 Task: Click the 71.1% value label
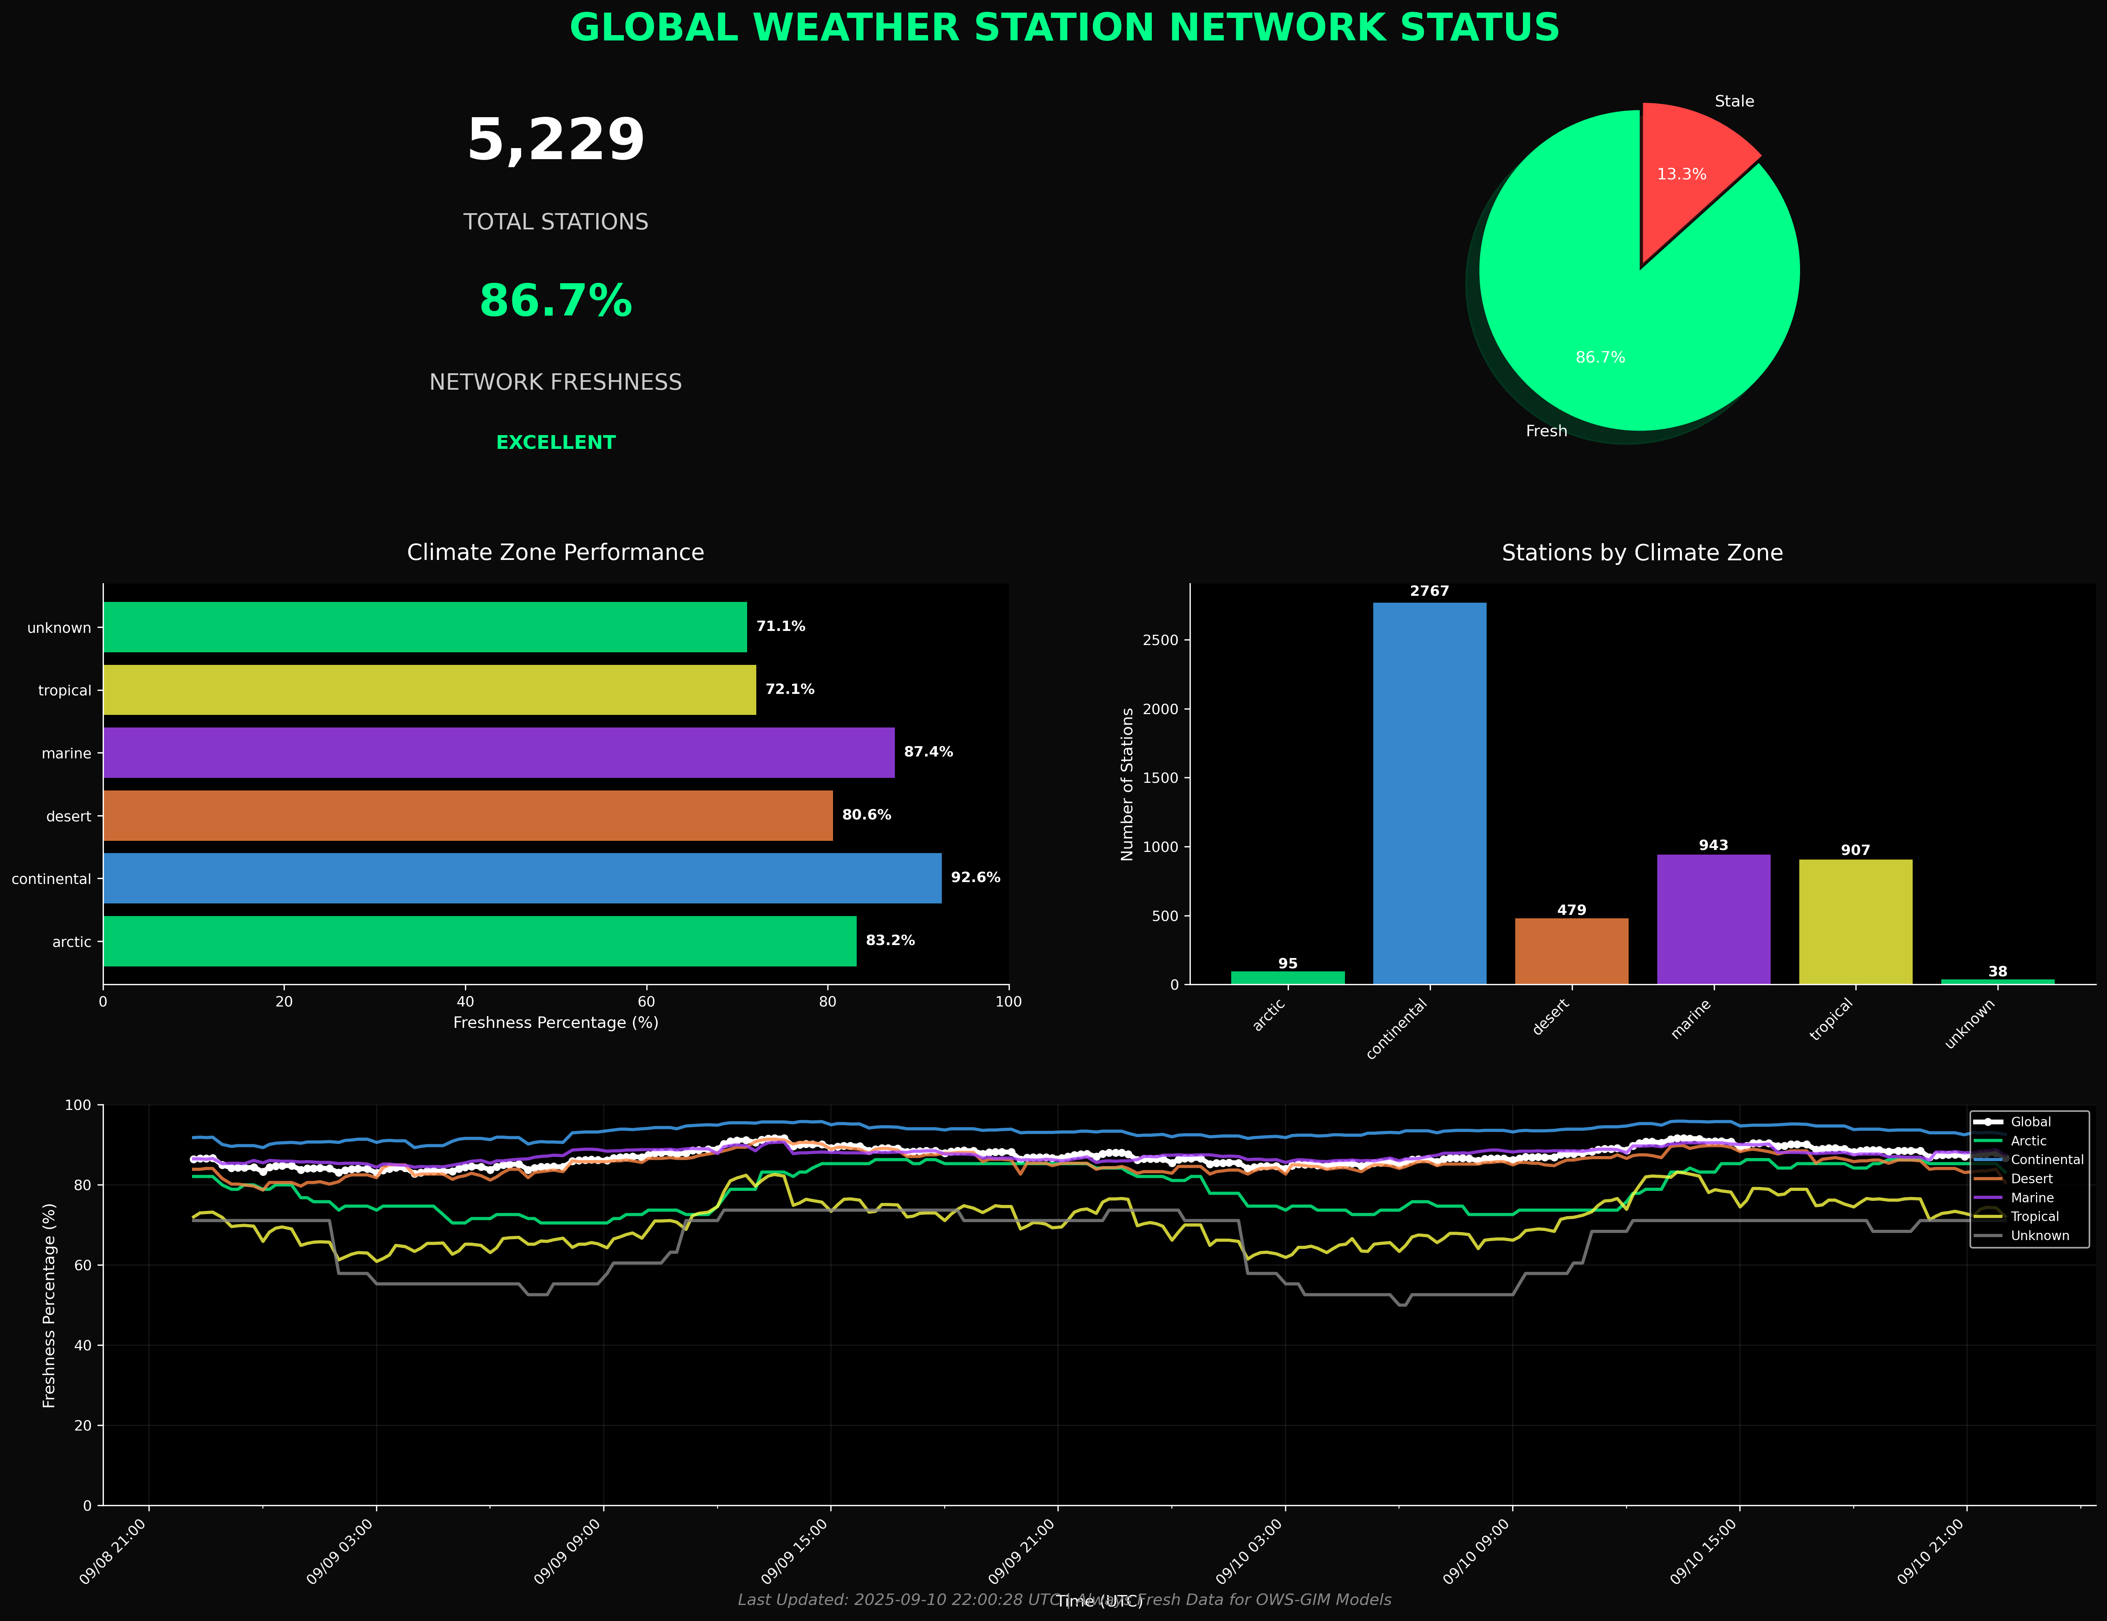click(780, 627)
